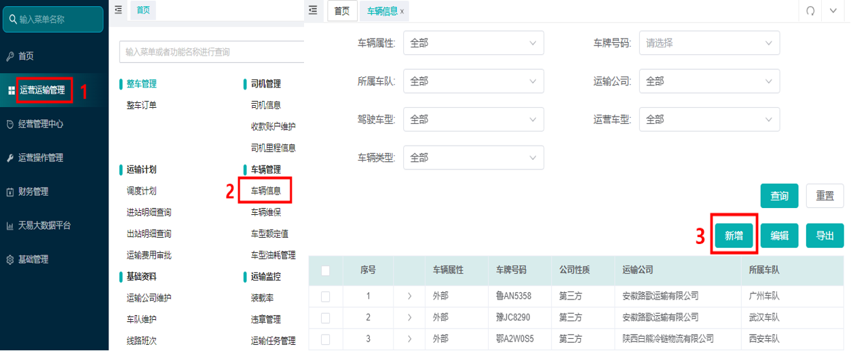Open the 车辆属性 dropdown

474,43
